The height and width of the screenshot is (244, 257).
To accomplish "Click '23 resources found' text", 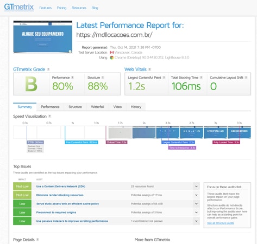I will 142,187.
